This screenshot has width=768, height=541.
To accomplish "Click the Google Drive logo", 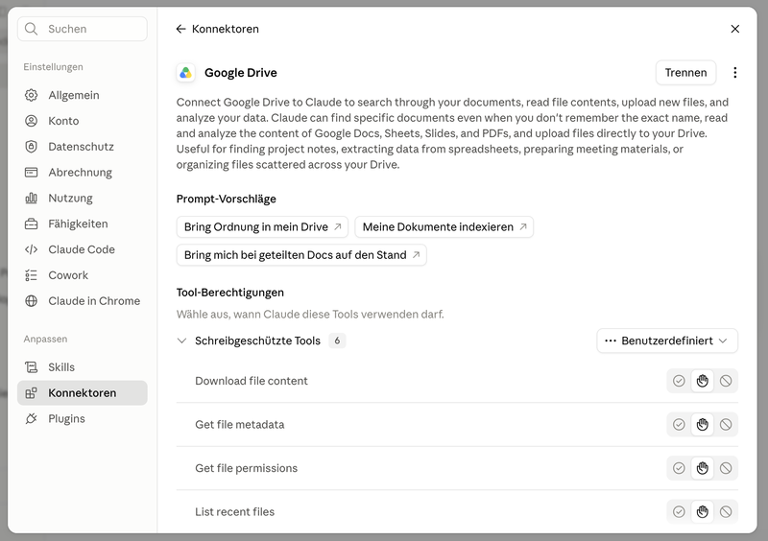I will 185,73.
